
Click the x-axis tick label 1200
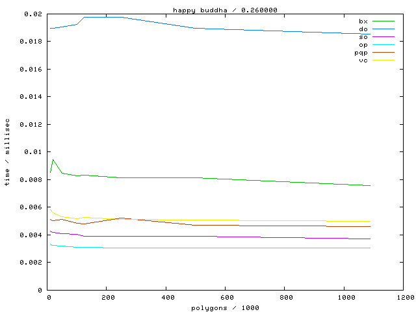(403, 298)
